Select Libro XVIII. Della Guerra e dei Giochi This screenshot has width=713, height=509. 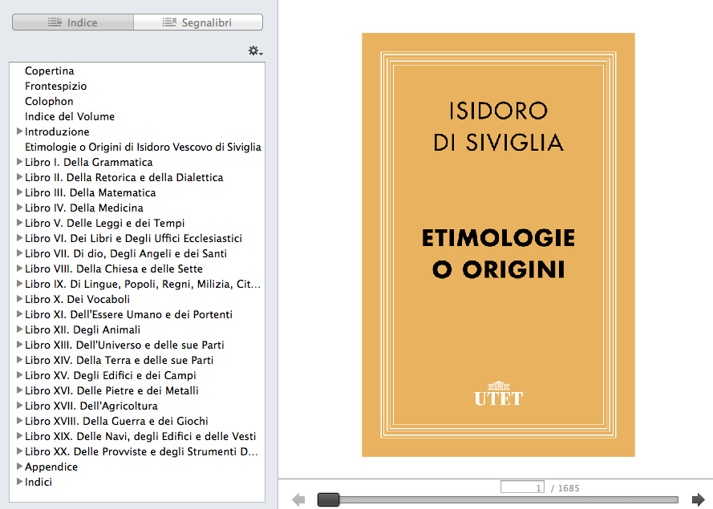click(116, 421)
